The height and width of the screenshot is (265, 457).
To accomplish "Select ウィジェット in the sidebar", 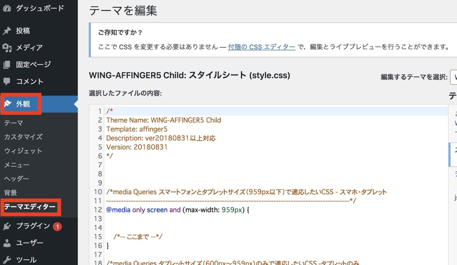I will click(x=23, y=151).
